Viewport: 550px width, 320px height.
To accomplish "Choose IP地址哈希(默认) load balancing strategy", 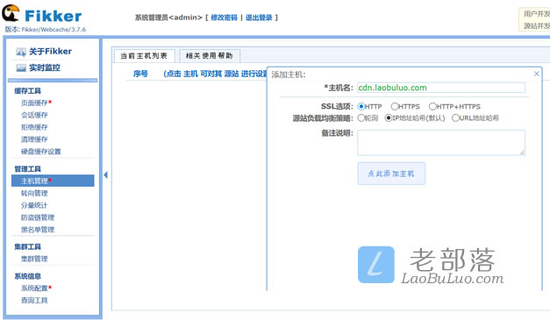I will (x=389, y=118).
